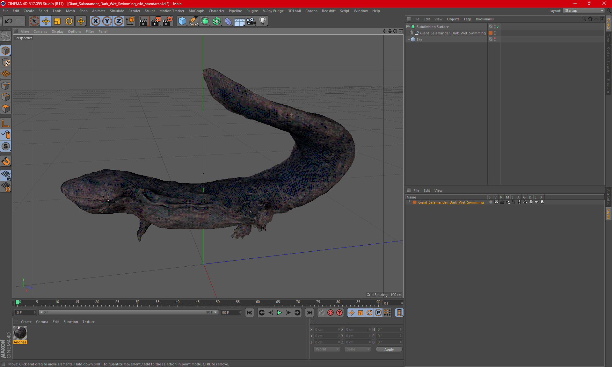612x367 pixels.
Task: Switch to Points mode
Action: 6,86
